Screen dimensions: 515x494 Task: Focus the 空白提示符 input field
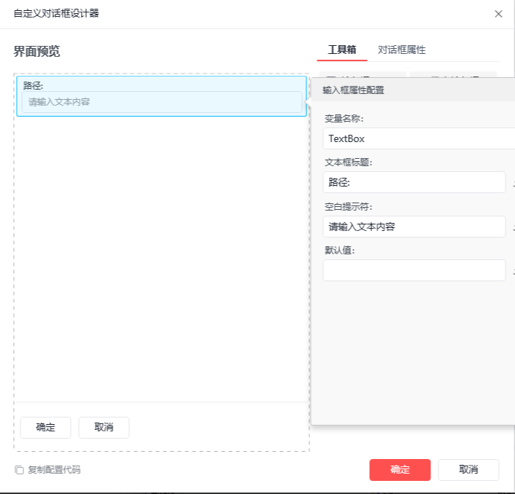[414, 227]
